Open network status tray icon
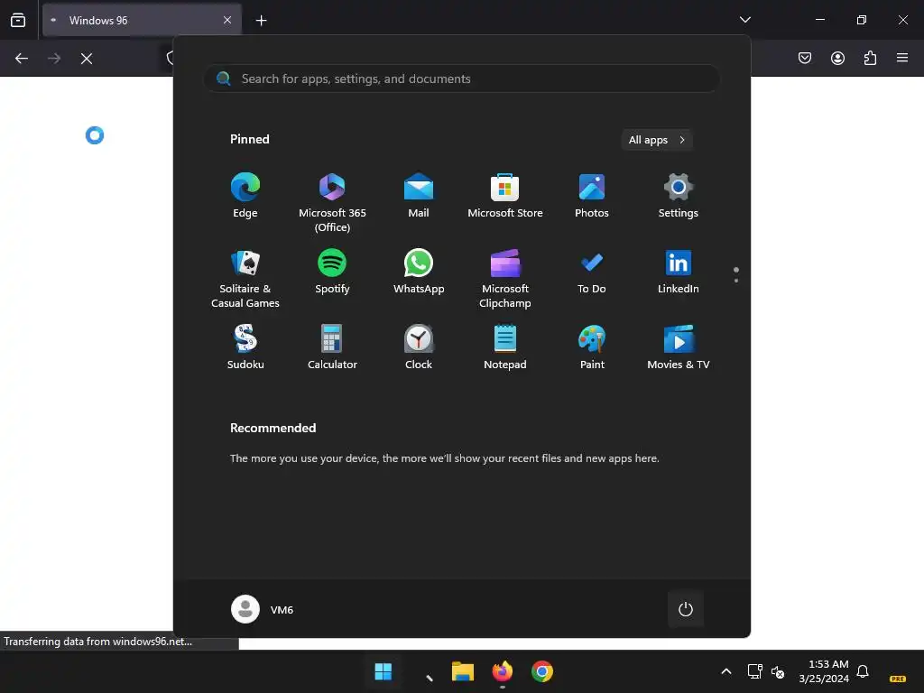Viewport: 924px width, 693px height. click(754, 671)
